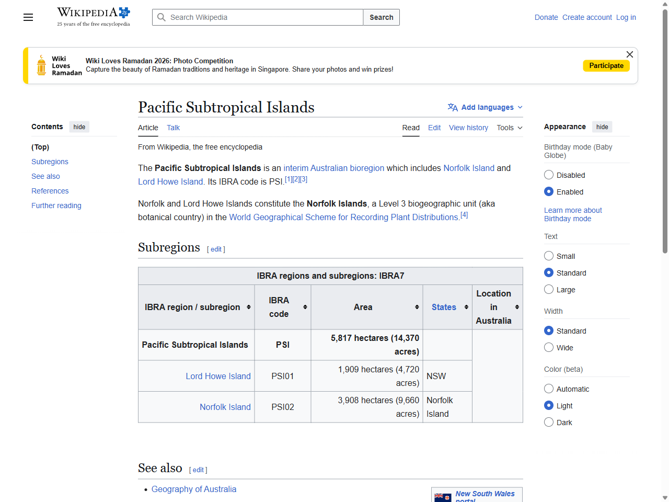The height and width of the screenshot is (502, 669).
Task: Set width to Standard
Action: pyautogui.click(x=549, y=330)
